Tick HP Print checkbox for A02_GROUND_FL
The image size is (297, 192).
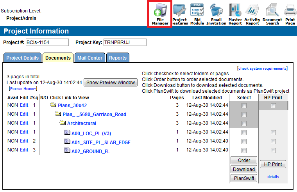tap(273, 150)
